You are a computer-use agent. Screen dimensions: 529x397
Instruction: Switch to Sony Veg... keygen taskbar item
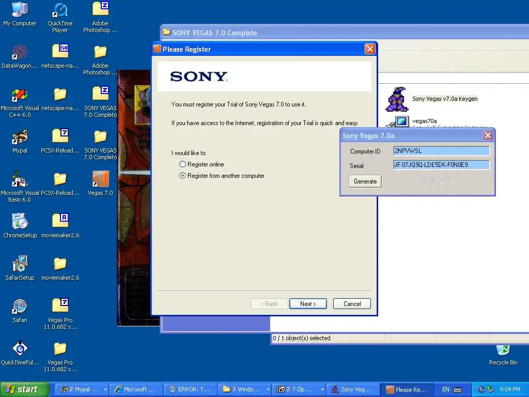(x=353, y=390)
